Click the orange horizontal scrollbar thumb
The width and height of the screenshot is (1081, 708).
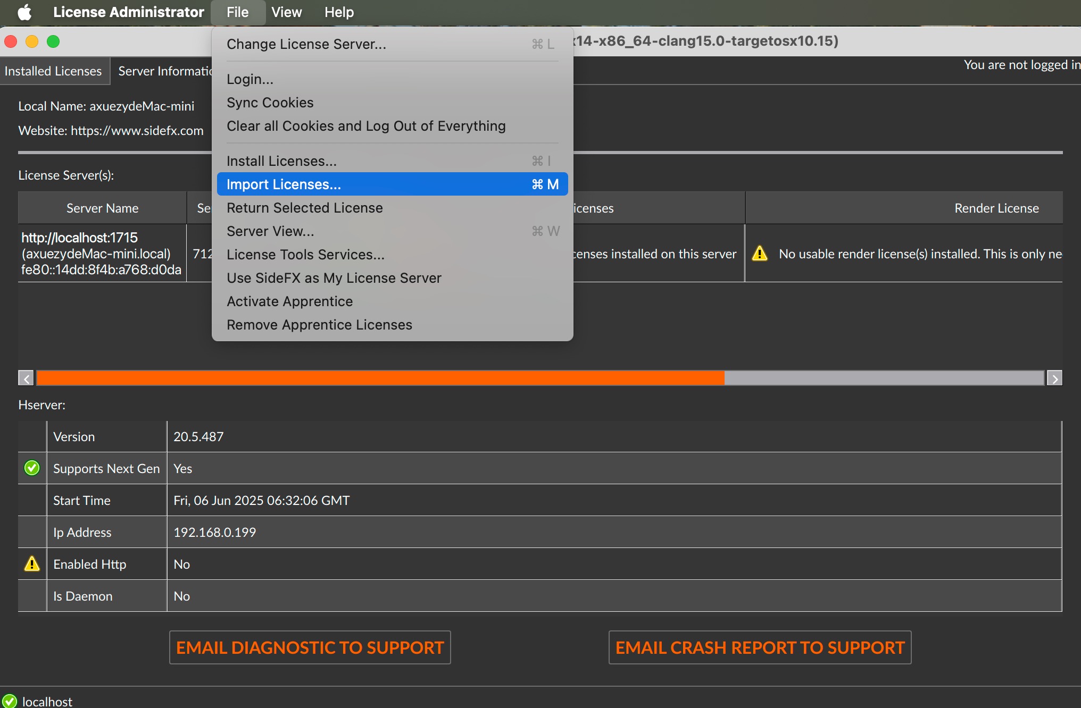(380, 378)
